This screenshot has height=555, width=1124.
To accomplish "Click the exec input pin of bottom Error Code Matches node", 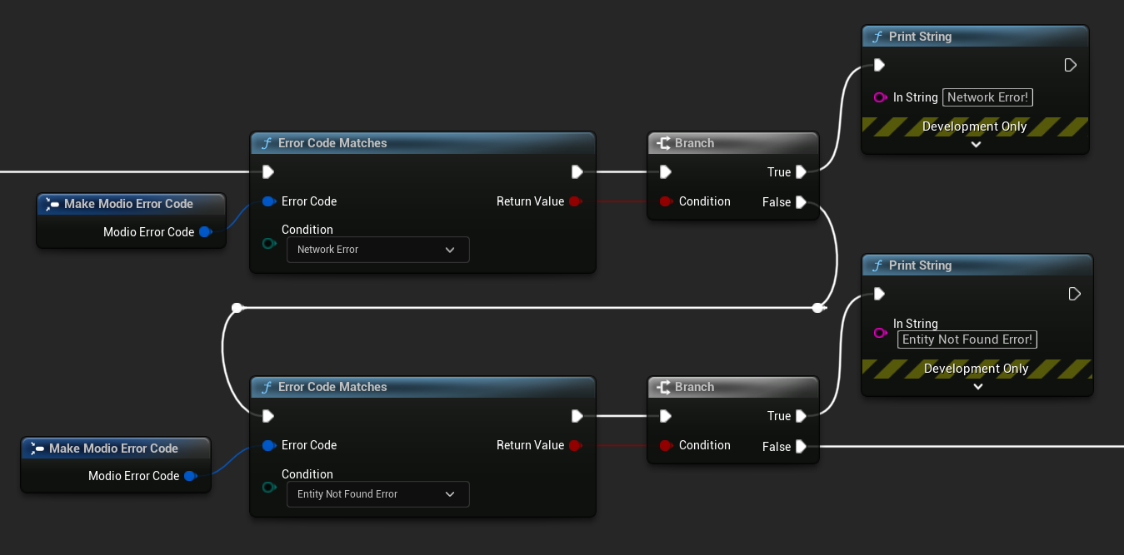I will pos(267,416).
